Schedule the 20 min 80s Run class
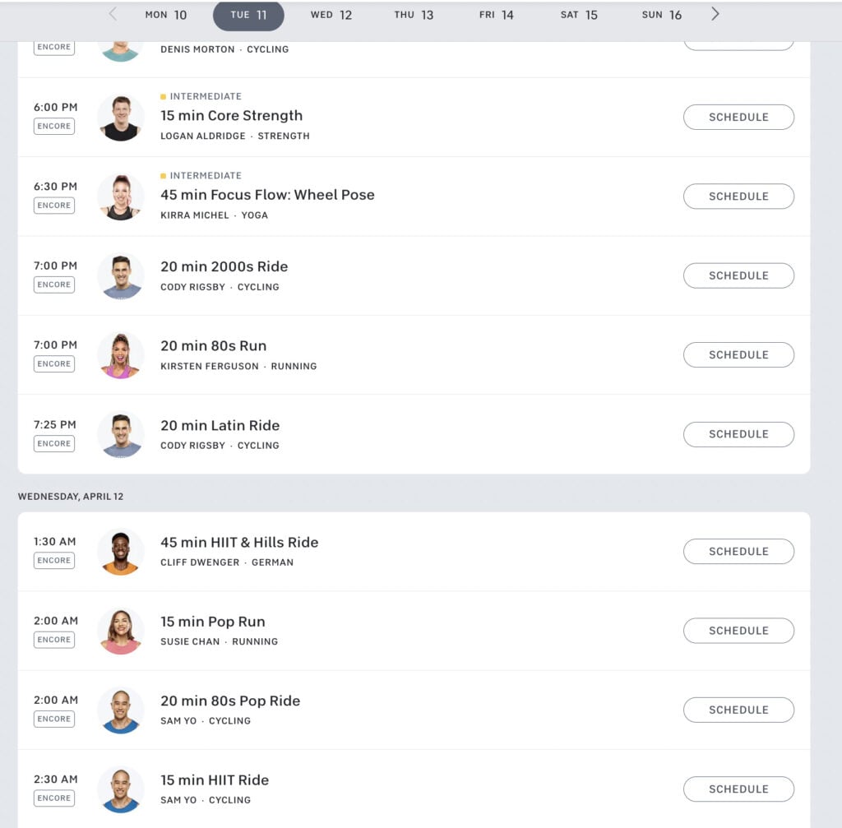This screenshot has height=828, width=842. point(738,354)
